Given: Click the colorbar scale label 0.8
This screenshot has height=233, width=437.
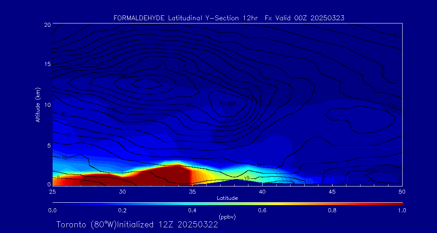Looking at the screenshot, I should coord(332,210).
